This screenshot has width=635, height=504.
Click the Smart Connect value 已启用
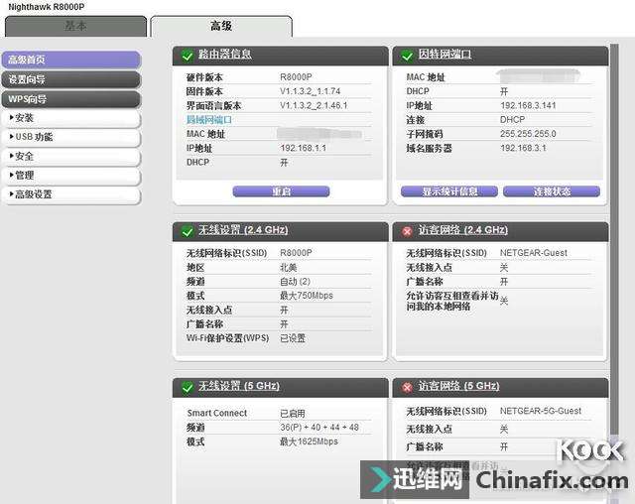coord(293,414)
